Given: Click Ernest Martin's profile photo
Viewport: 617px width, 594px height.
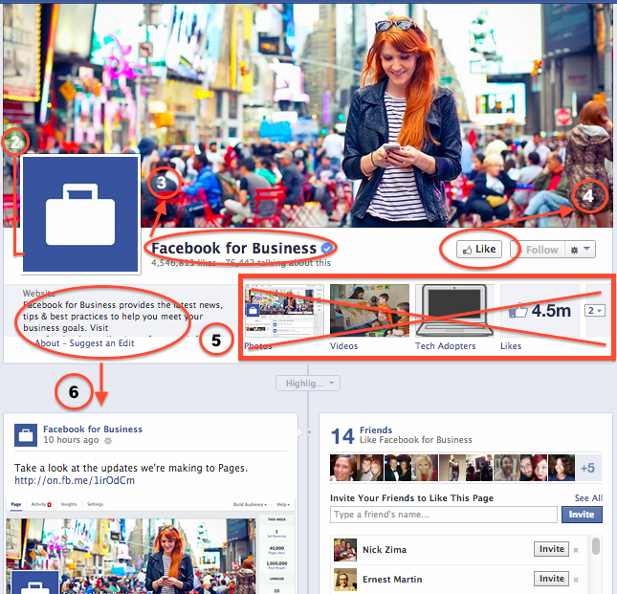Looking at the screenshot, I should pyautogui.click(x=345, y=580).
